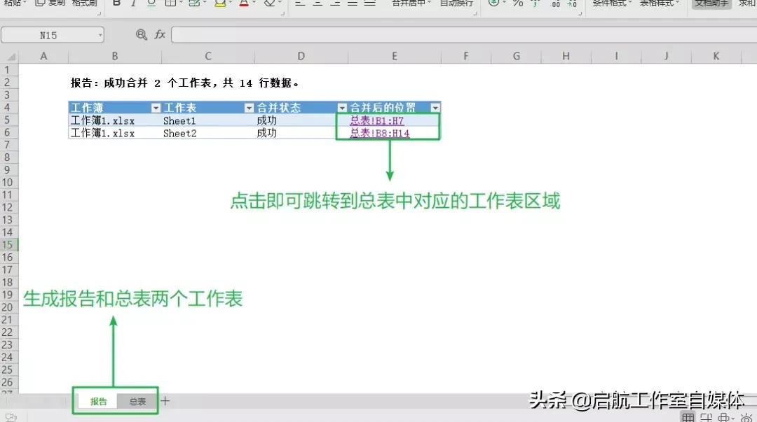Follow the 总表!B8:H14 hyperlink

coord(381,132)
